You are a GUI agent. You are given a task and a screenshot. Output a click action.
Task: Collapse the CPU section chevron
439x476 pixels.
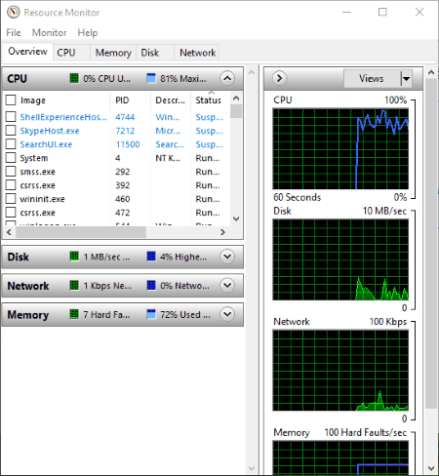(227, 78)
